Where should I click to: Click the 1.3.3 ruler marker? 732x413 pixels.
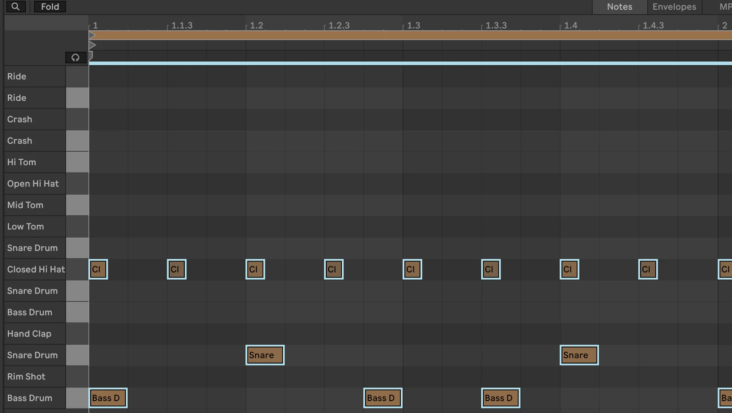(x=496, y=25)
